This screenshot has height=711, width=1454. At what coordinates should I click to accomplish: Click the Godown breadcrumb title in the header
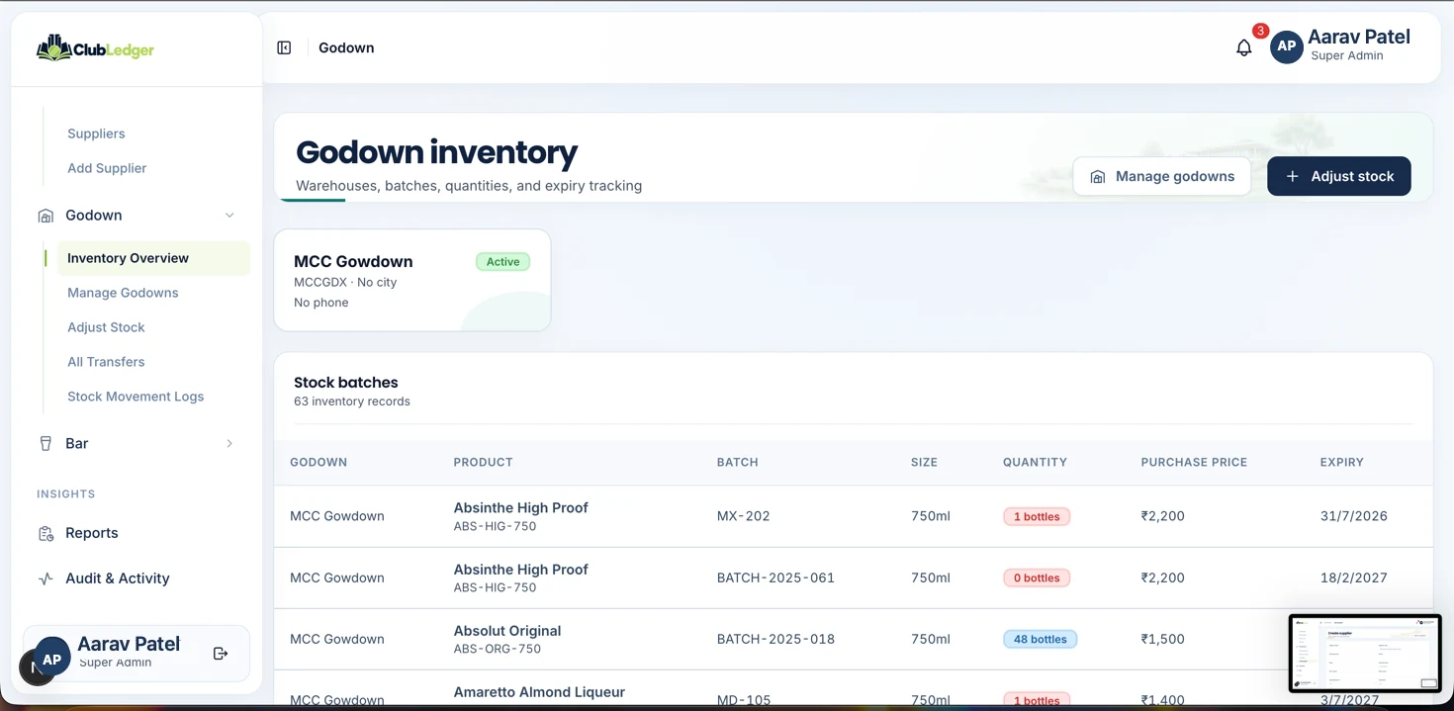[346, 47]
